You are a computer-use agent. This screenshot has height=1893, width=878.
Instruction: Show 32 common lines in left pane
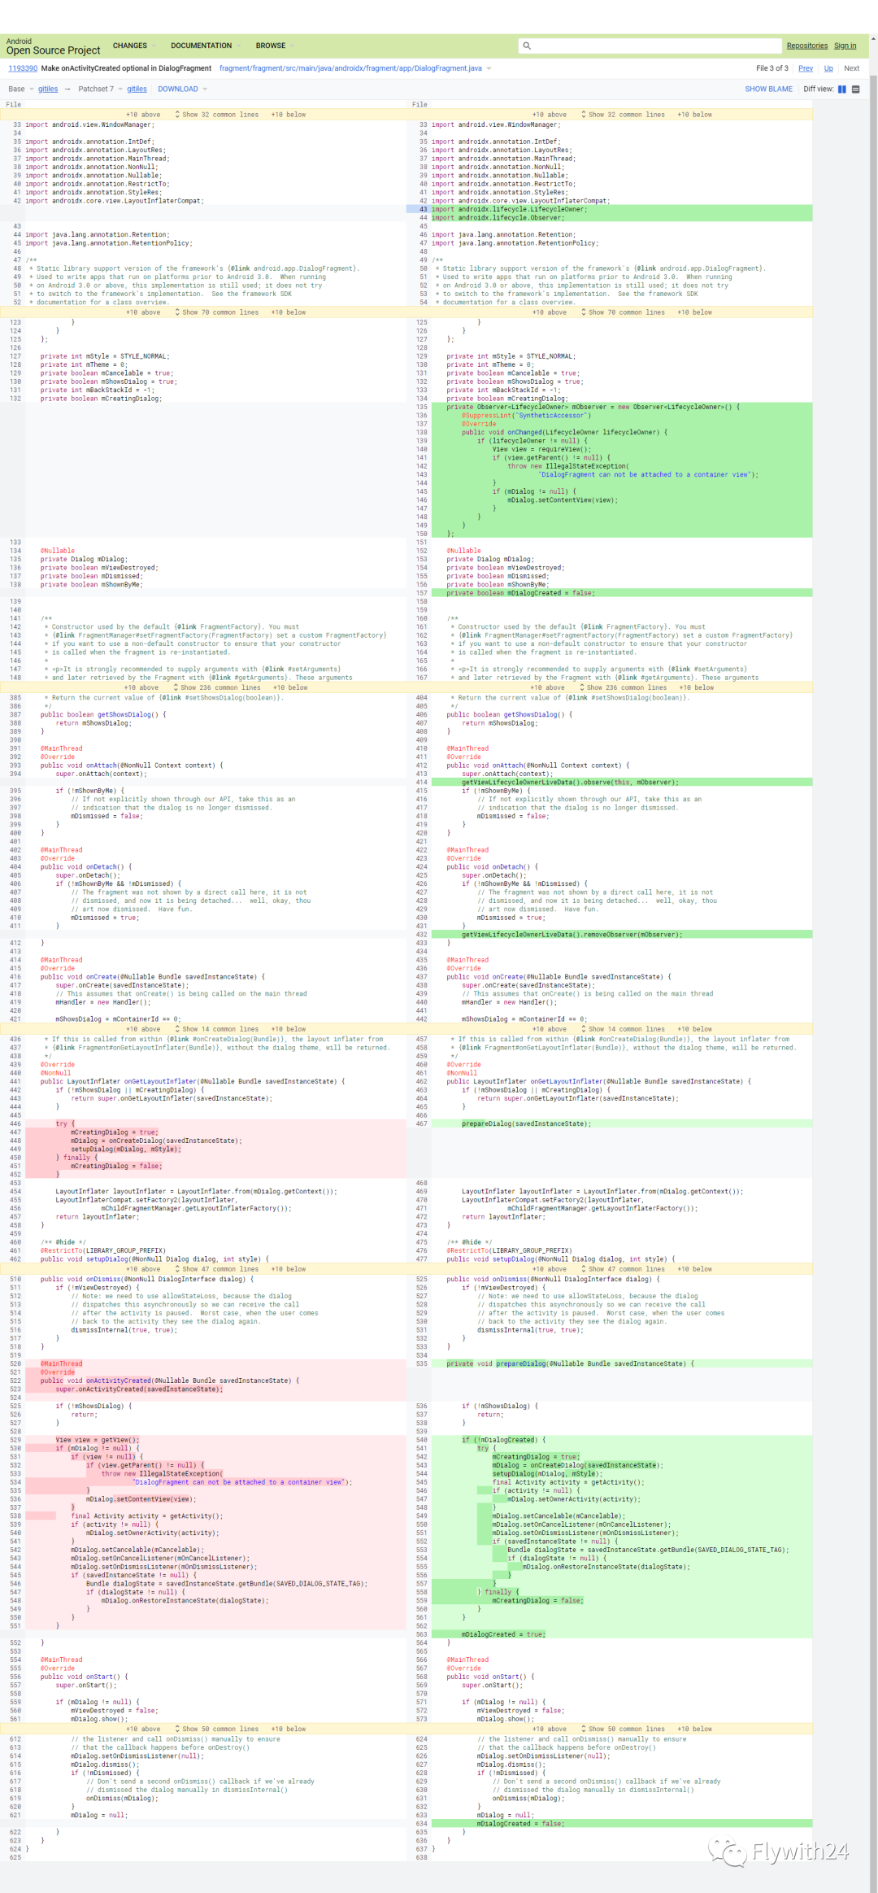(x=217, y=115)
